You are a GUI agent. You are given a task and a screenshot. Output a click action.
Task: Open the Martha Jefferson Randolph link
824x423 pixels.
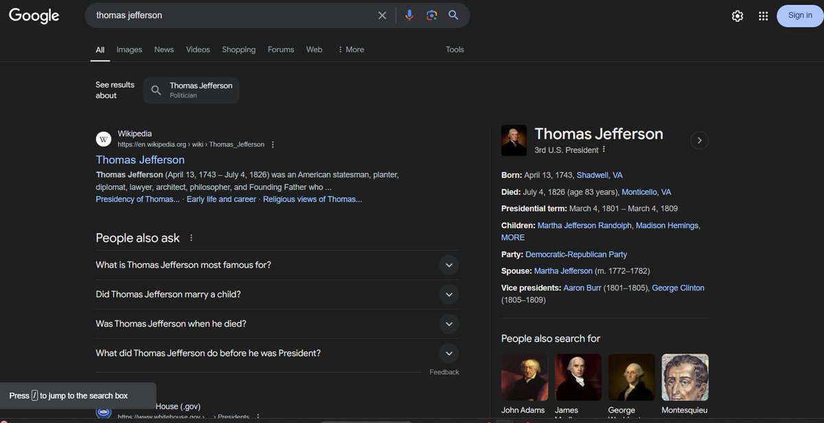point(584,225)
